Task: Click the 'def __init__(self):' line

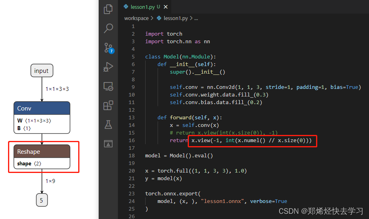Action: click(187, 64)
